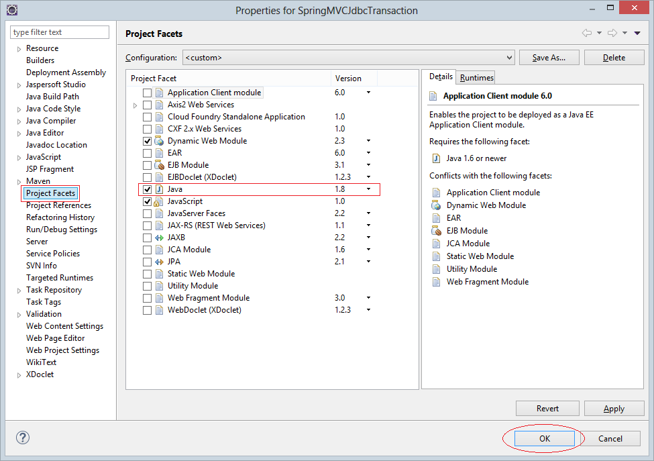The image size is (654, 461).
Task: Click the OK button
Action: [545, 438]
